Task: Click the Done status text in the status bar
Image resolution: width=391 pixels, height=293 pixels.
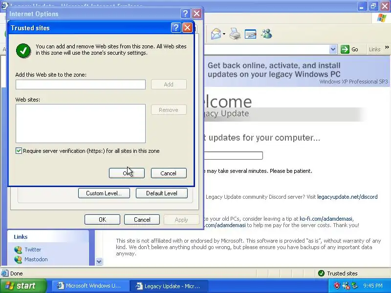Action: (17, 273)
